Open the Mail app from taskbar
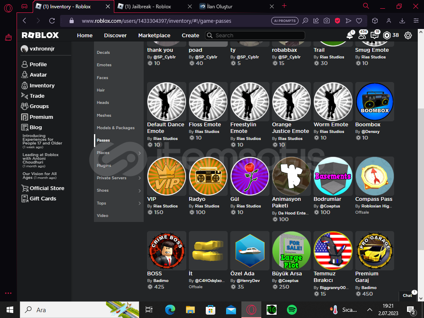 pyautogui.click(x=231, y=310)
